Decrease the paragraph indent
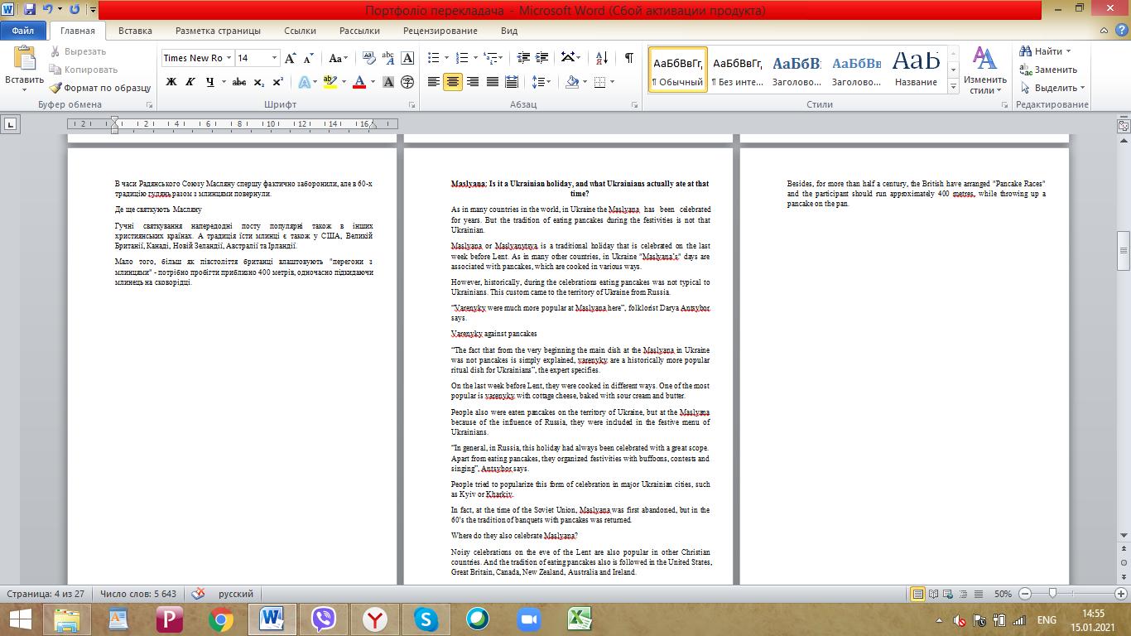This screenshot has height=636, width=1131. (x=523, y=58)
